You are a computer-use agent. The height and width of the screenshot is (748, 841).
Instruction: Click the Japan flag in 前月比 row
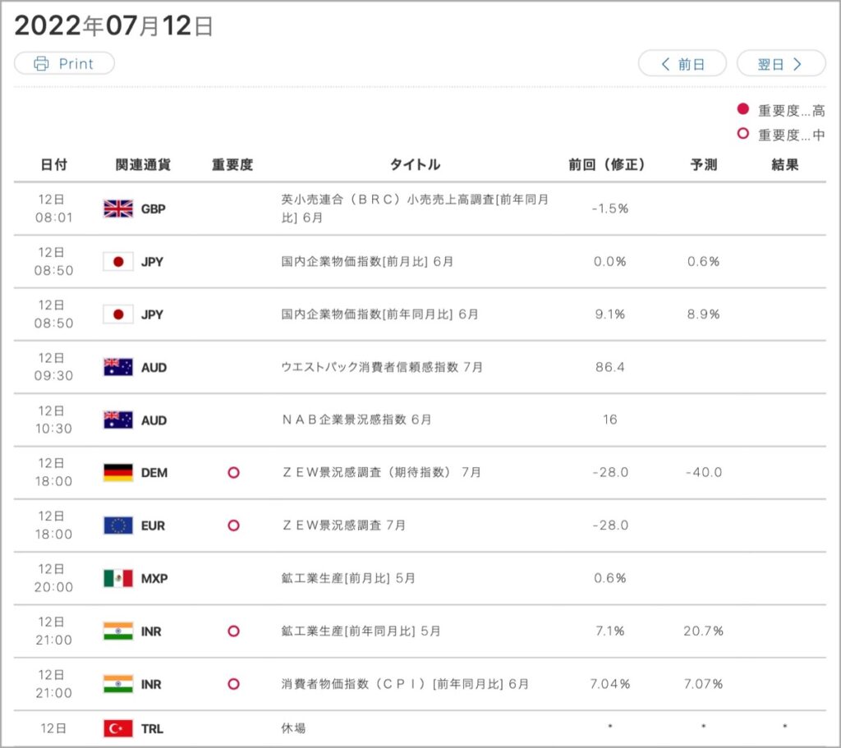click(x=118, y=262)
